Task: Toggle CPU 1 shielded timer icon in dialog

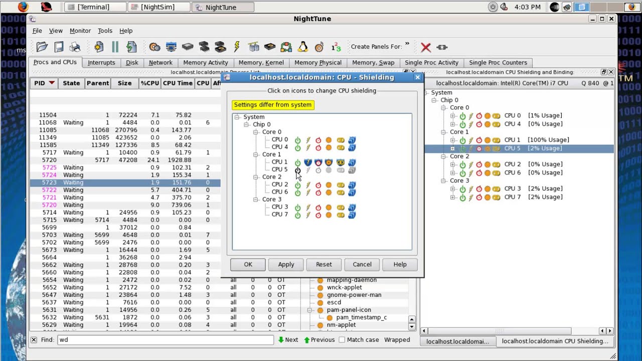Action: click(318, 162)
